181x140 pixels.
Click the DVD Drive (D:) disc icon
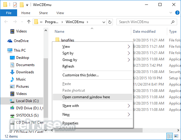coord(12,108)
